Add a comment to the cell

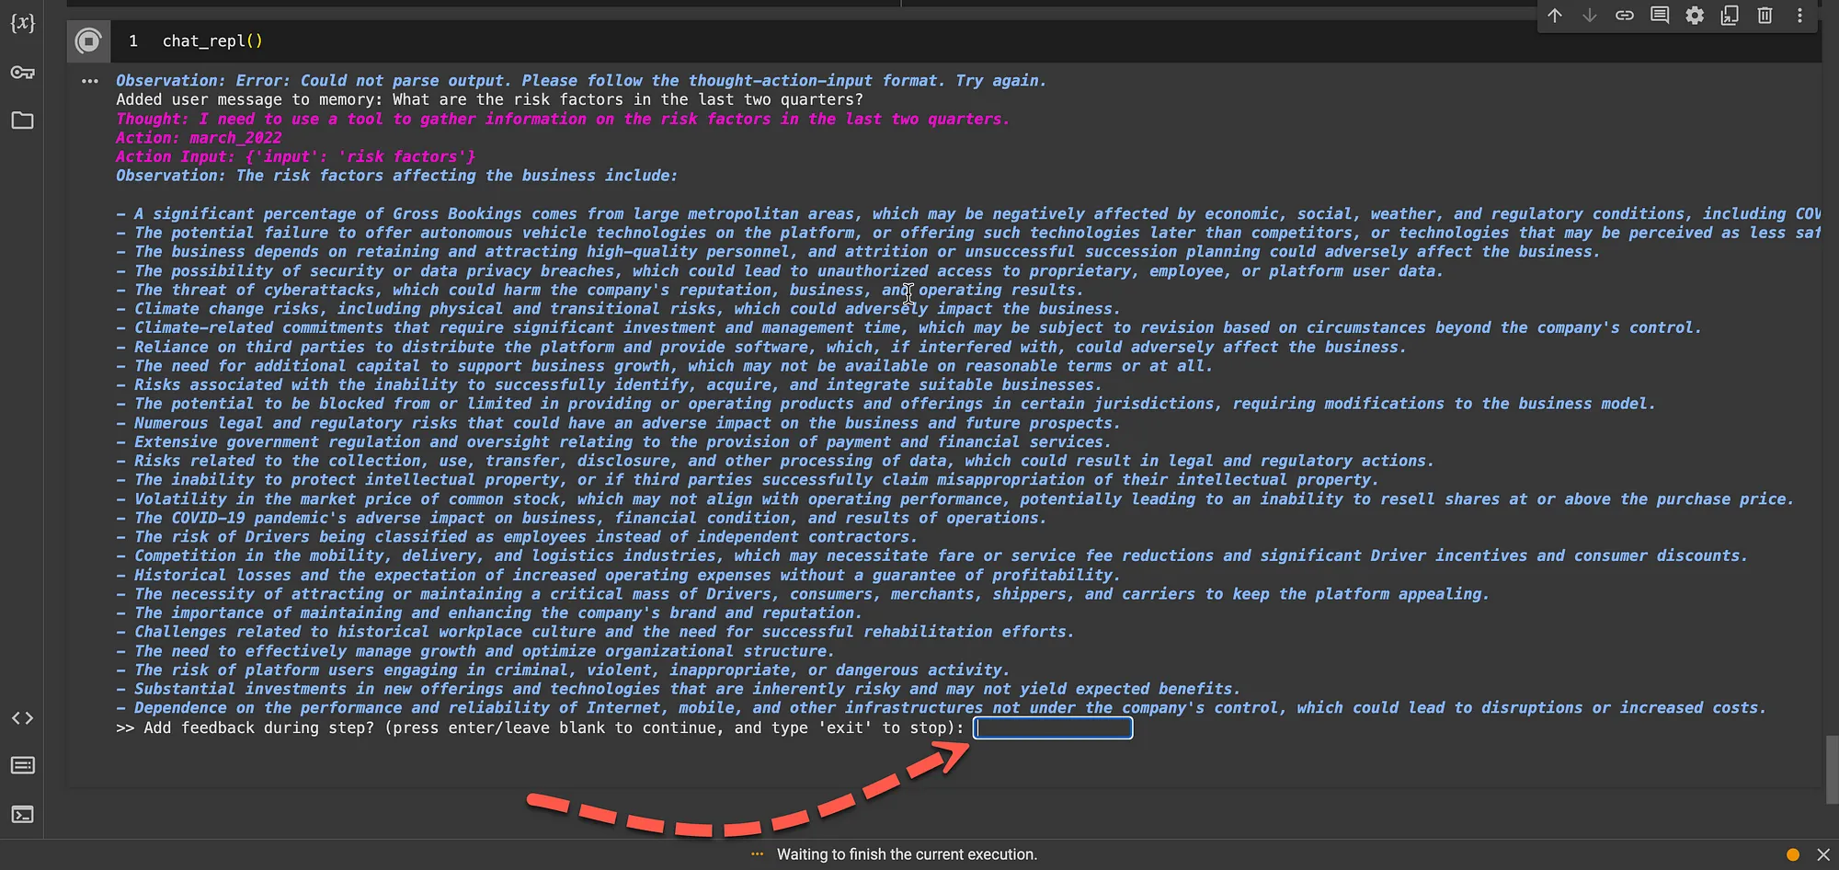click(1660, 16)
